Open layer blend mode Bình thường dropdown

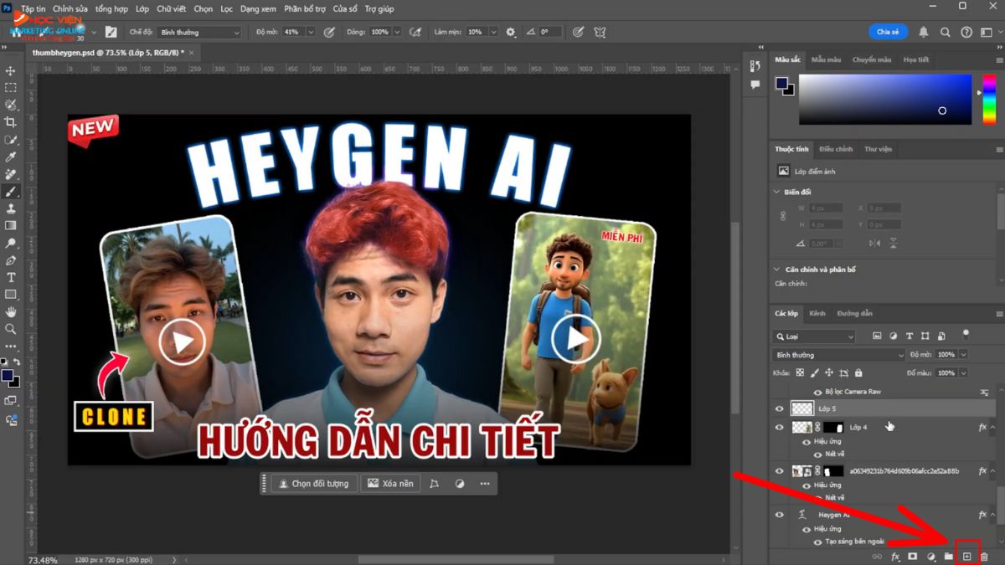pos(840,355)
